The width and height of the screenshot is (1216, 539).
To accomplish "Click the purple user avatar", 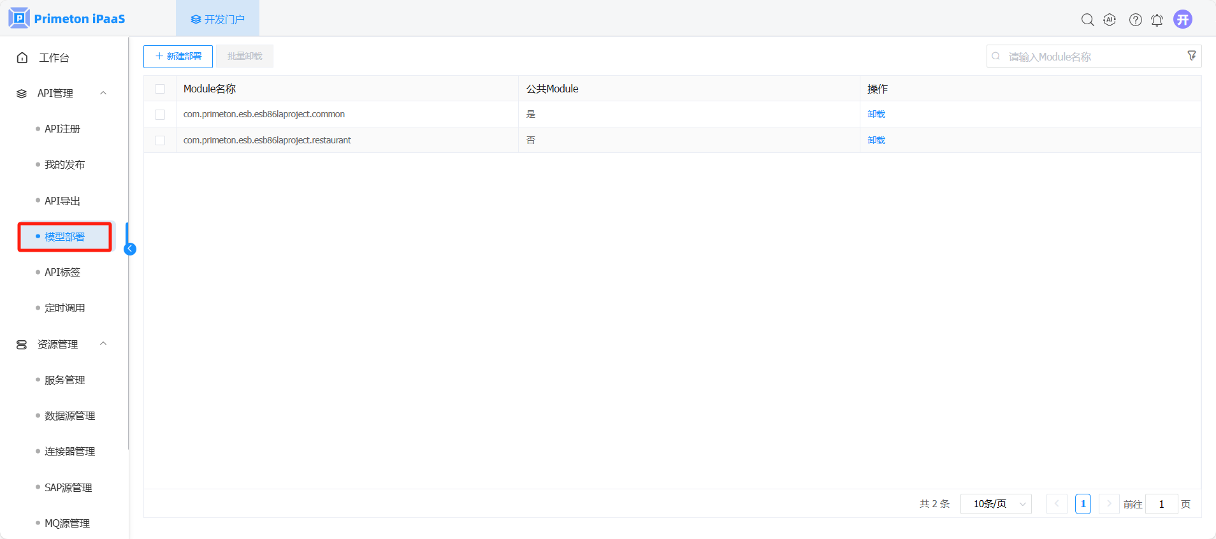I will point(1183,19).
